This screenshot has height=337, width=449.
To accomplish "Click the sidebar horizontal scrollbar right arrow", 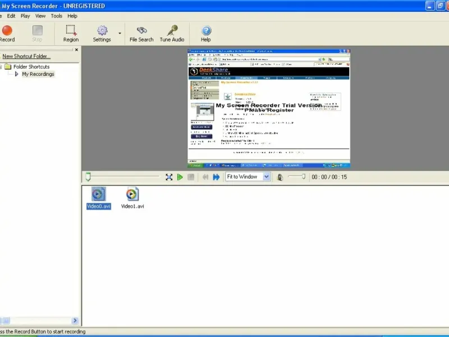I will [x=75, y=320].
